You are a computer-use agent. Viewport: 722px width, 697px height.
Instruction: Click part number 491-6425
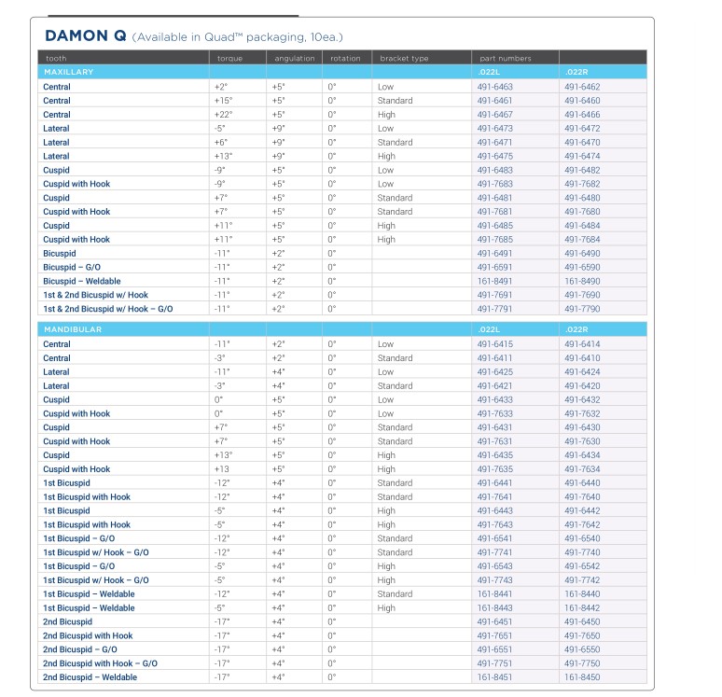[495, 371]
